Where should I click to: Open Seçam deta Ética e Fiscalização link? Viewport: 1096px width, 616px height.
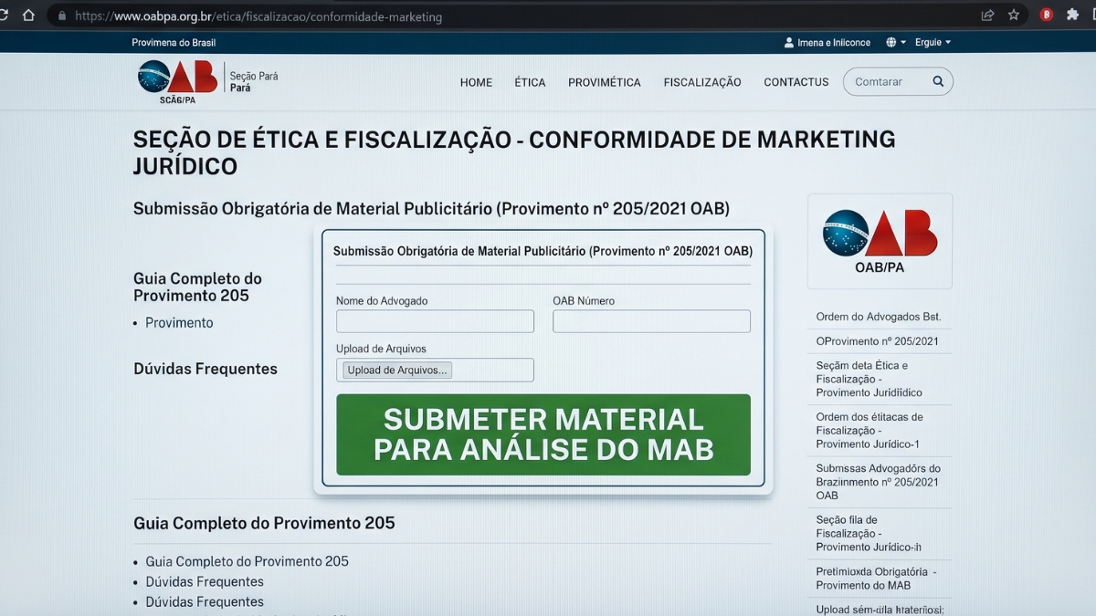pyautogui.click(x=869, y=379)
